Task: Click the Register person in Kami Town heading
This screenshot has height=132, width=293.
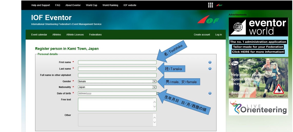Action: [67, 49]
